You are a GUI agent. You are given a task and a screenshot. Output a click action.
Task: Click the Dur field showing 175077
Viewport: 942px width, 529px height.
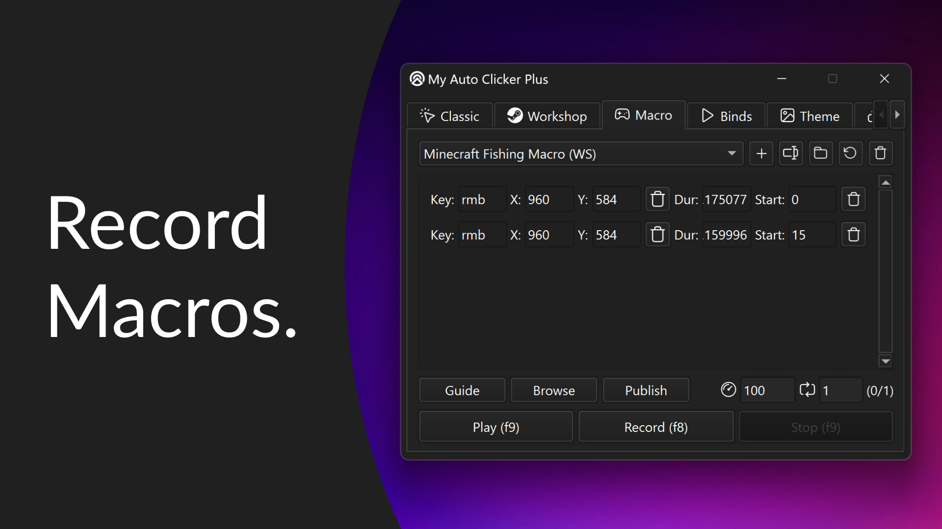click(x=726, y=199)
